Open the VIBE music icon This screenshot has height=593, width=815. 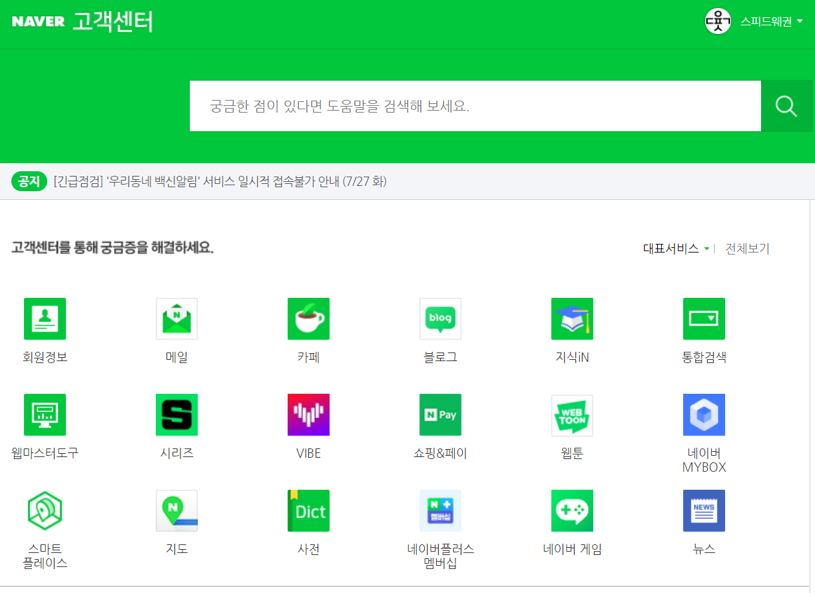click(x=308, y=414)
